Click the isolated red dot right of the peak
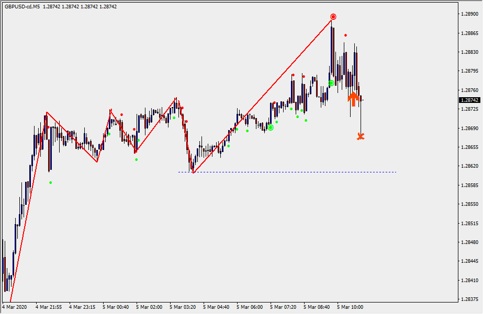Viewport: 483px width, 314px height. coord(345,35)
